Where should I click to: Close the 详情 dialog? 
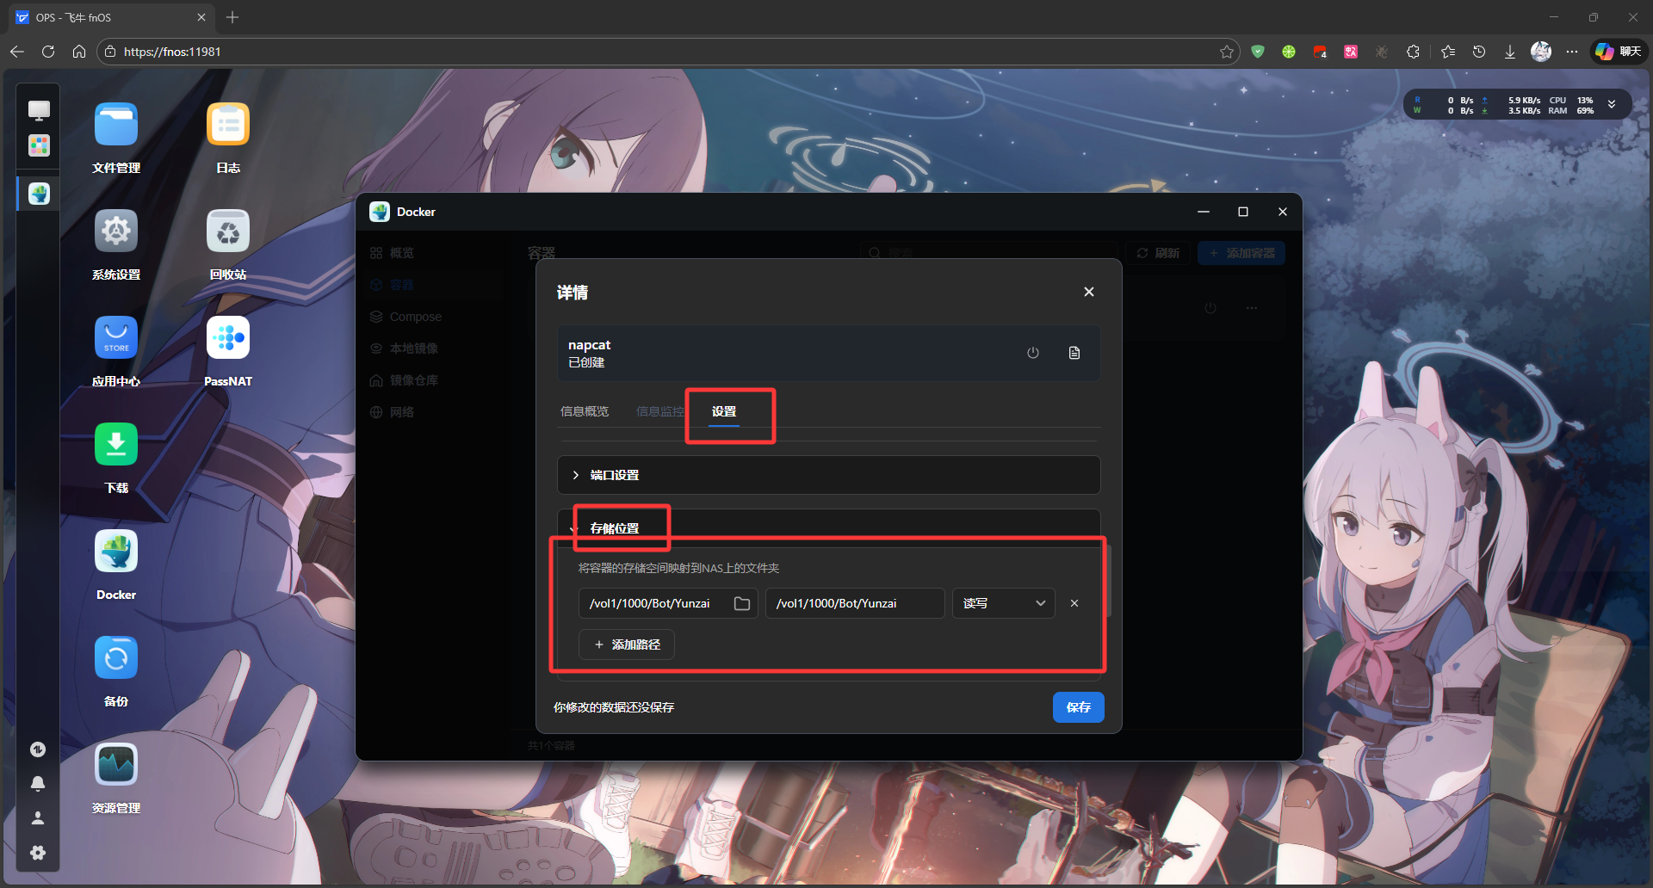click(x=1089, y=292)
